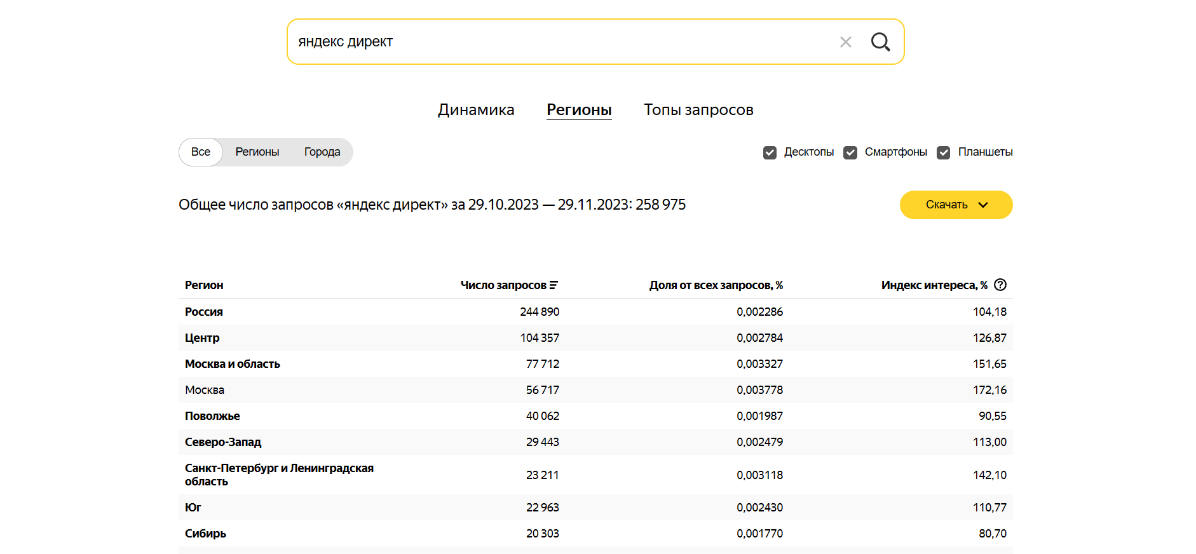
Task: Click the magnifying glass search icon
Action: coord(880,42)
